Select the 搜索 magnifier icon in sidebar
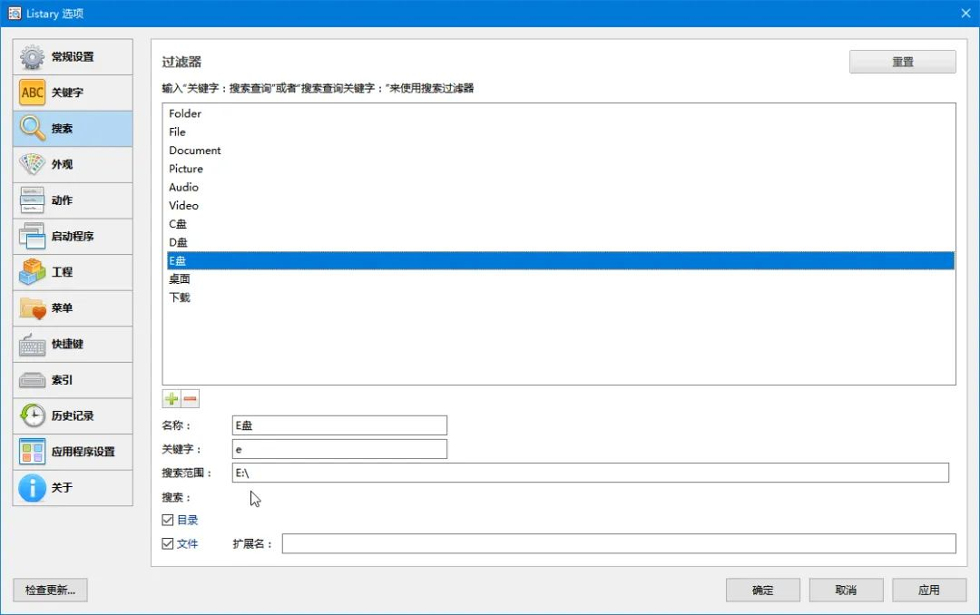Viewport: 980px width, 615px height. (32, 128)
